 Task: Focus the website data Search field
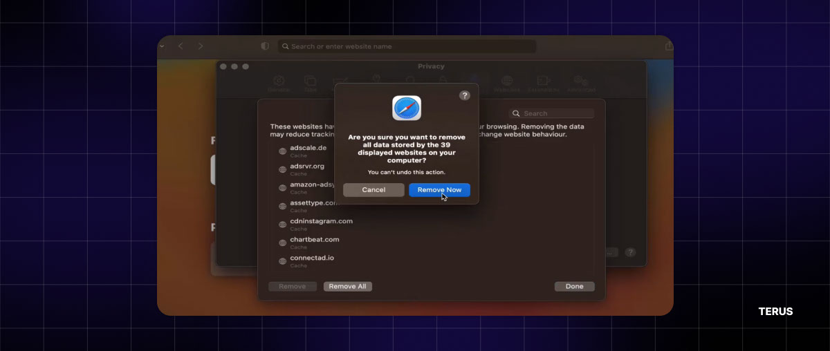click(x=551, y=113)
